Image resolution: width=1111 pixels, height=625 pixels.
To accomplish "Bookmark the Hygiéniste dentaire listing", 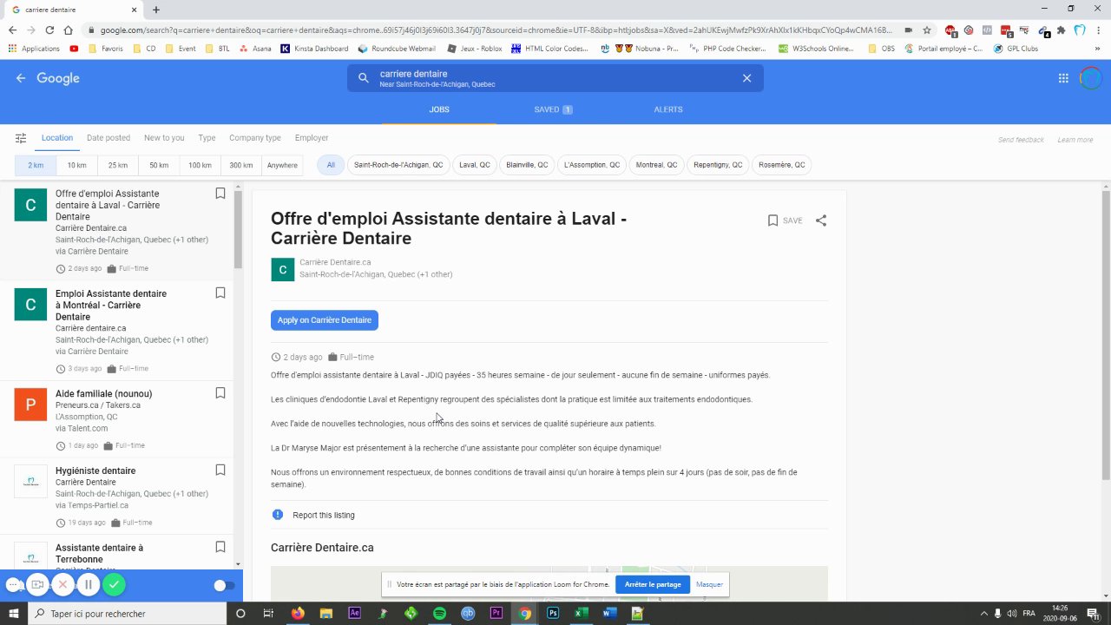I will pyautogui.click(x=220, y=470).
